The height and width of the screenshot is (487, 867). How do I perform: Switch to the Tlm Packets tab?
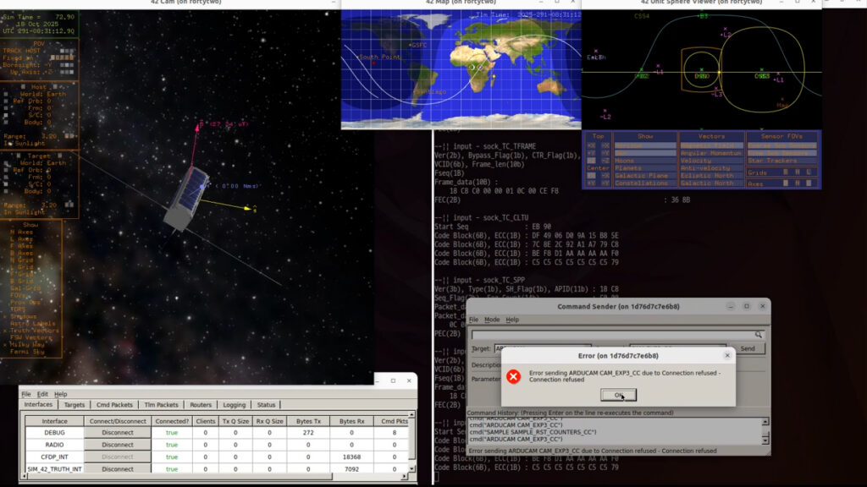click(162, 405)
